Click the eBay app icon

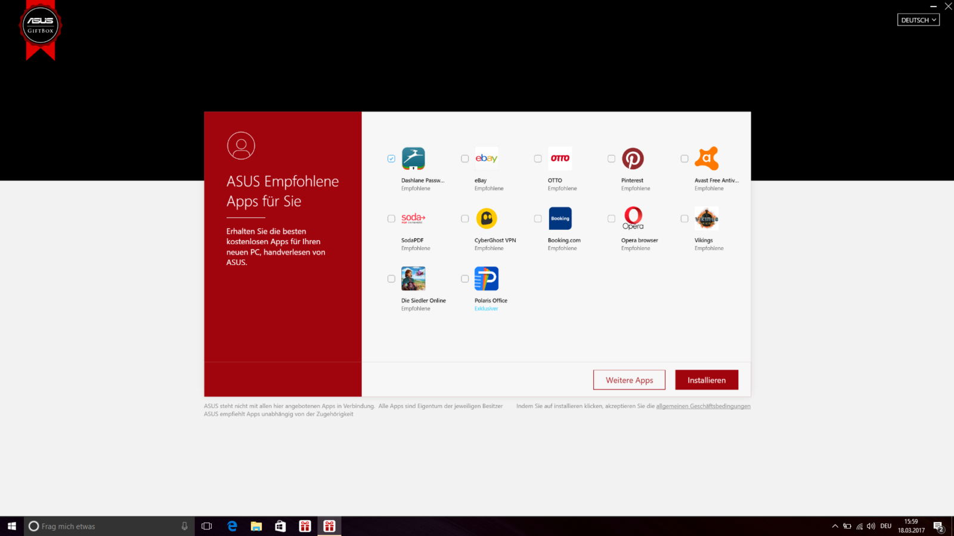487,158
